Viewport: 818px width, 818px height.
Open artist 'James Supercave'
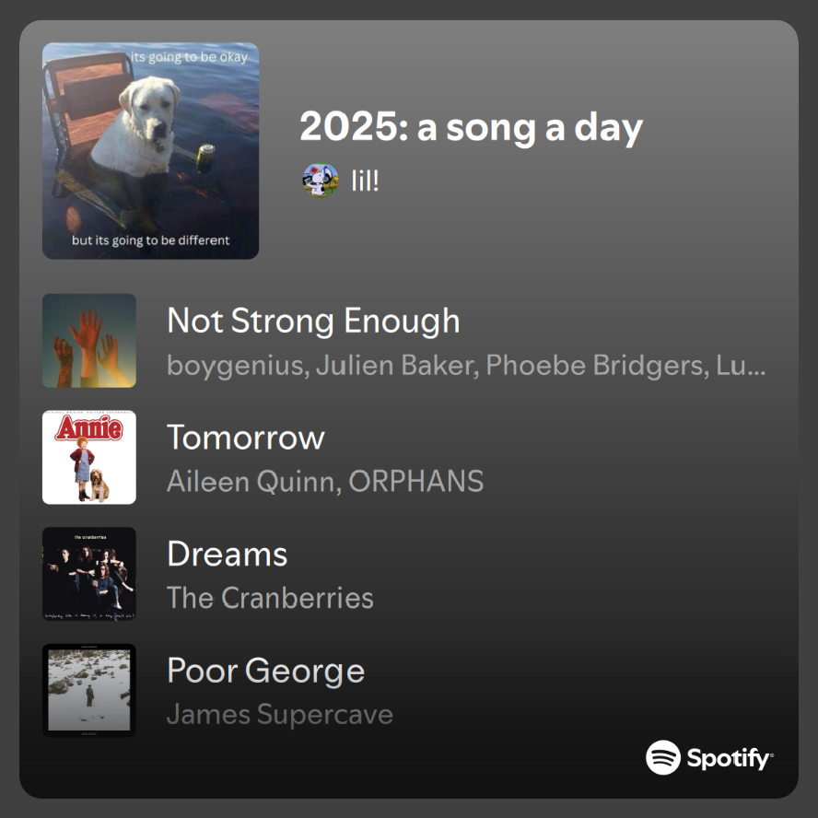(280, 714)
